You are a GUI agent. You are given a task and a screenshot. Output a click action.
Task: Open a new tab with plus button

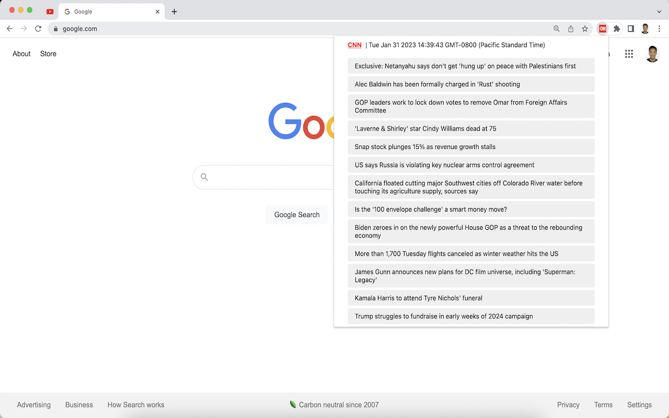pyautogui.click(x=175, y=11)
